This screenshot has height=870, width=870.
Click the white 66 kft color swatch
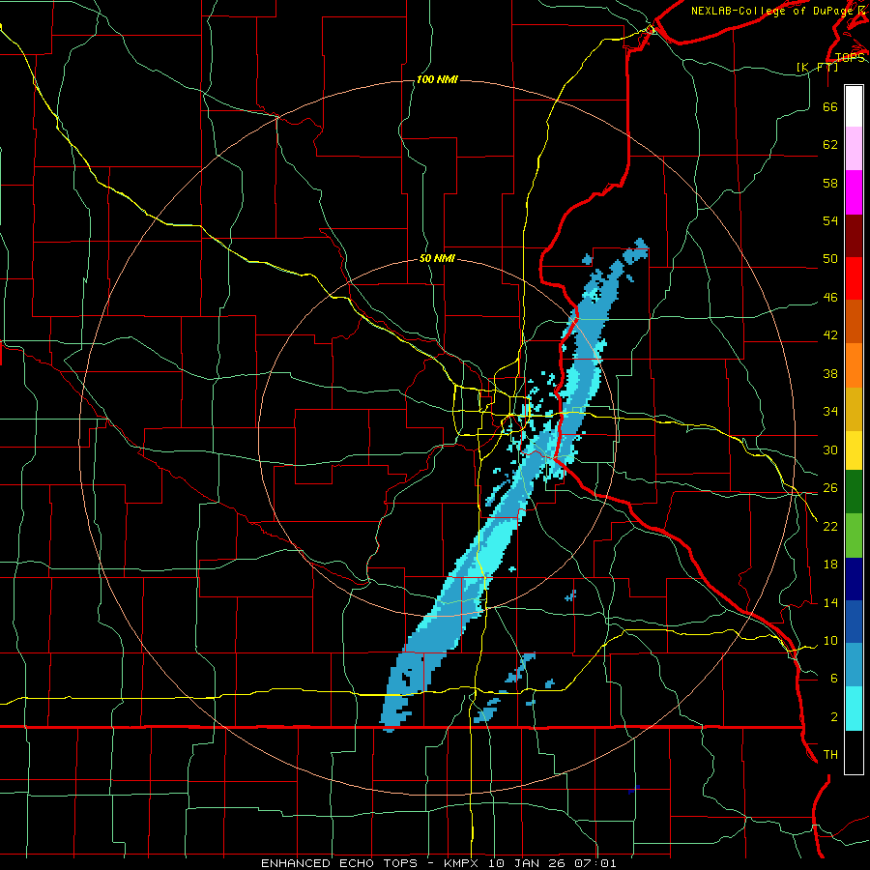pyautogui.click(x=854, y=106)
